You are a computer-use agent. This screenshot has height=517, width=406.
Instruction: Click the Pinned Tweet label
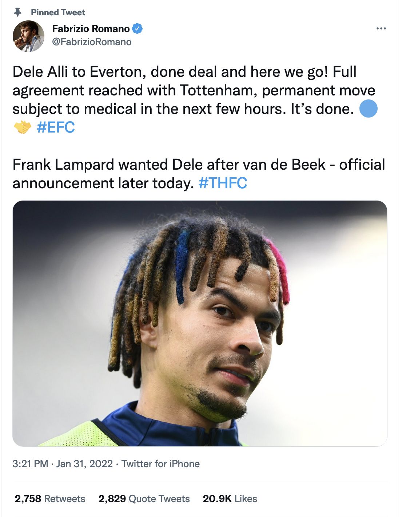(58, 12)
